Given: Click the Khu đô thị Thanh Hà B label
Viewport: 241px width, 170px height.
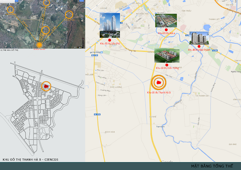Looking at the screenshot, I should [159, 93].
